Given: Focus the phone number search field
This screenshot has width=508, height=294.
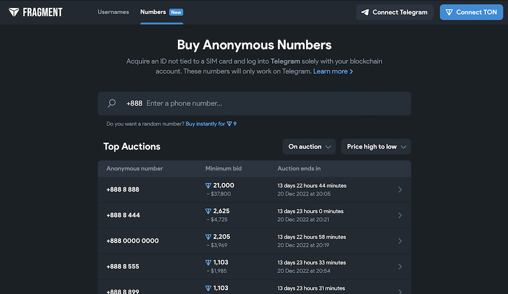Looking at the screenshot, I should coord(255,104).
